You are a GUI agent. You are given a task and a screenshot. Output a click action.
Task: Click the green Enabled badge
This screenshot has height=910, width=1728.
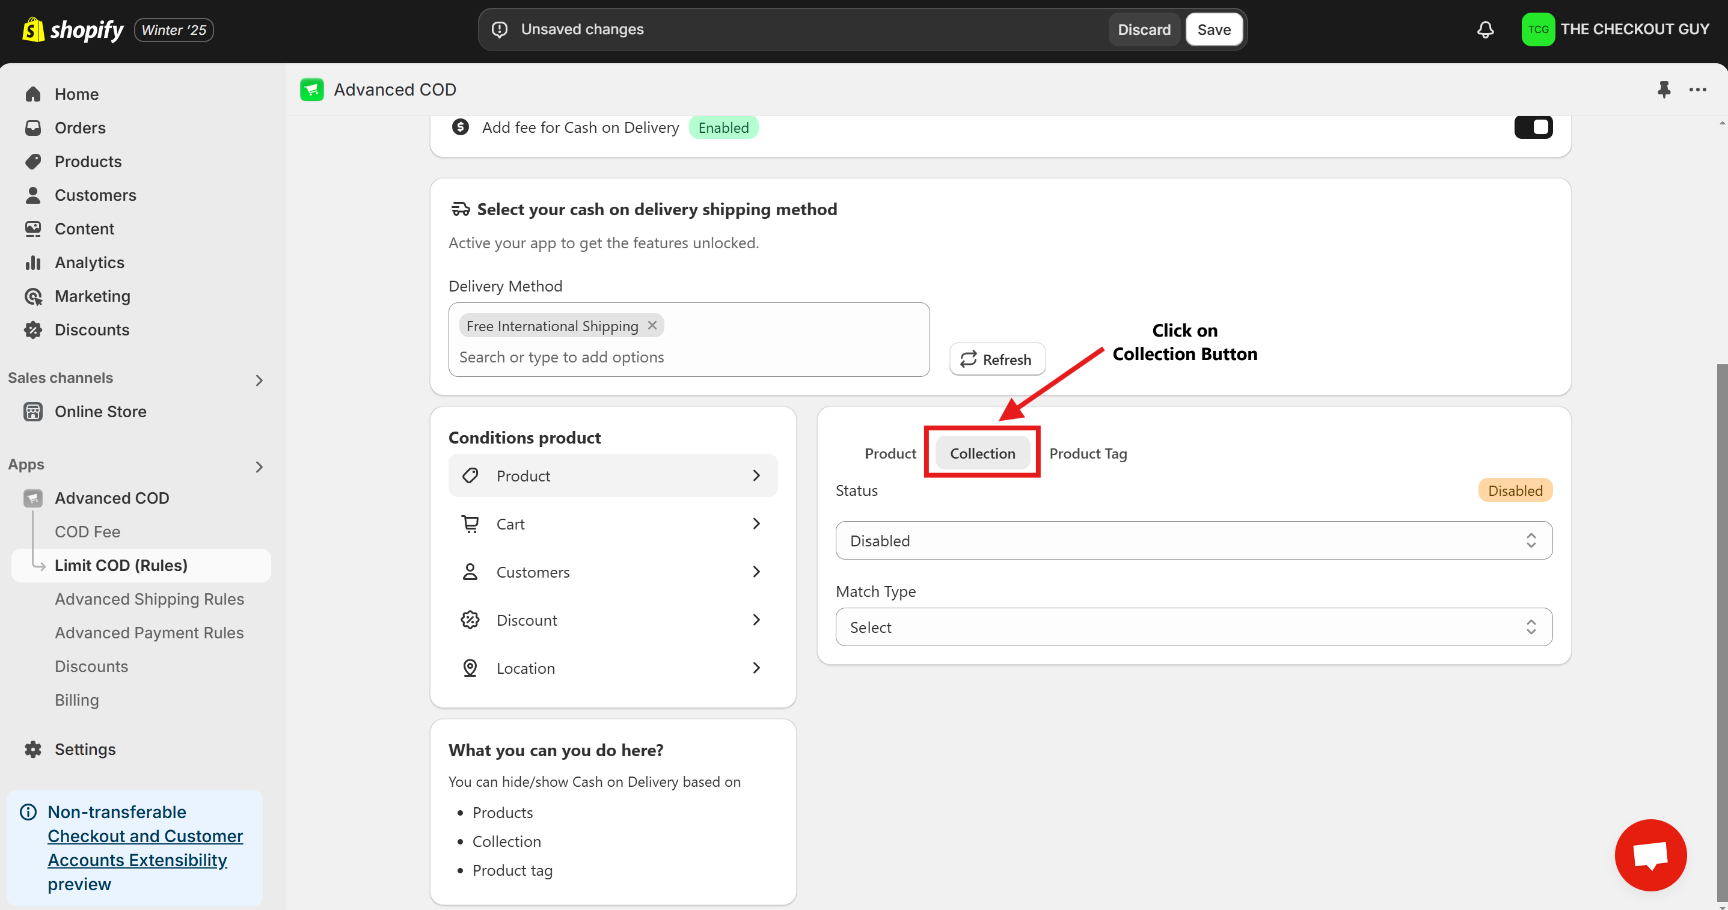coord(723,127)
